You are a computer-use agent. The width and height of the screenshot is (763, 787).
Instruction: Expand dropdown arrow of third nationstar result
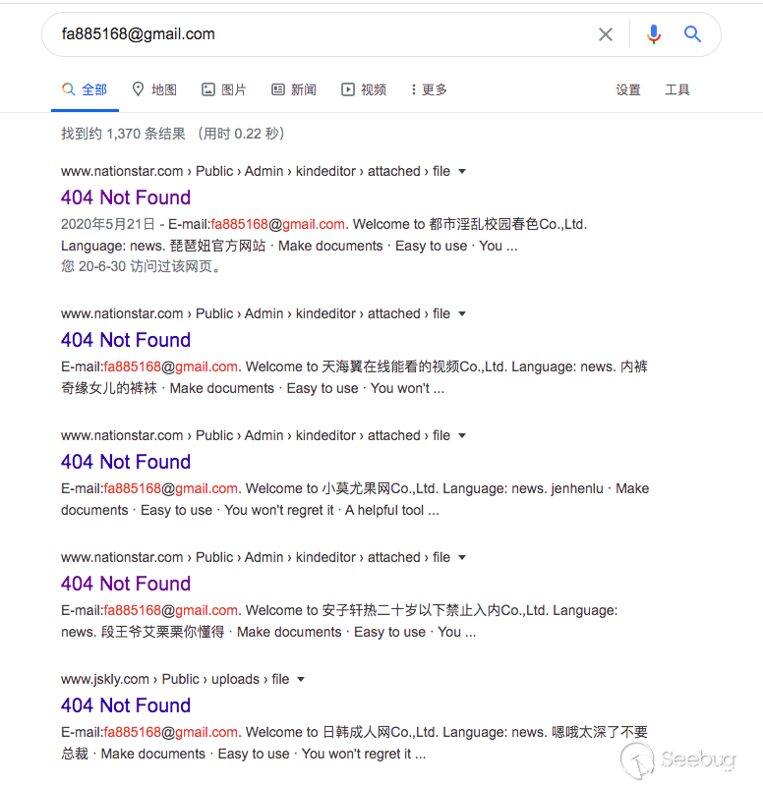462,435
